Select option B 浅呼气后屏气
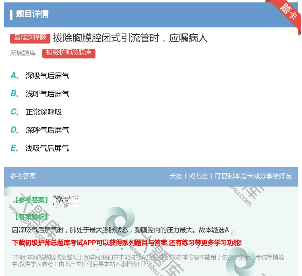This screenshot has height=276, width=302. tap(40, 93)
